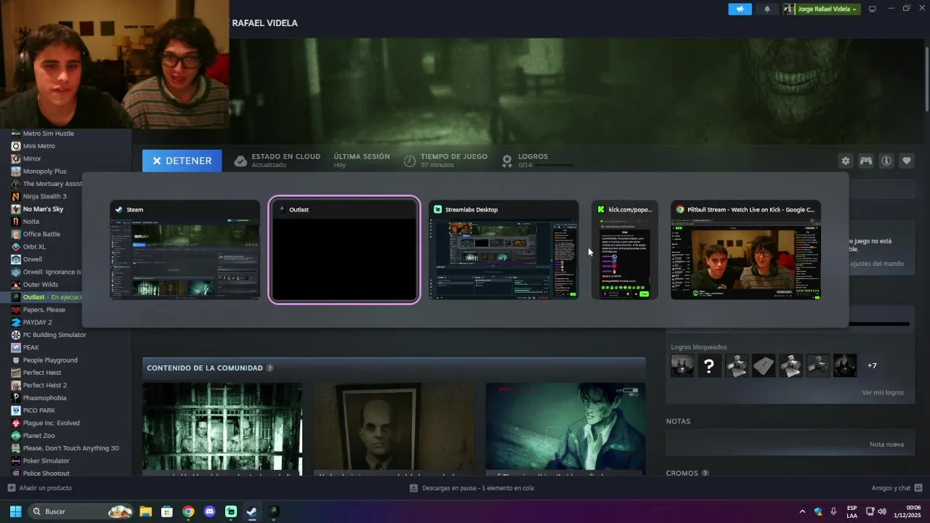This screenshot has height=523, width=930.
Task: Open Google Chrome from the taskbar
Action: point(188,511)
